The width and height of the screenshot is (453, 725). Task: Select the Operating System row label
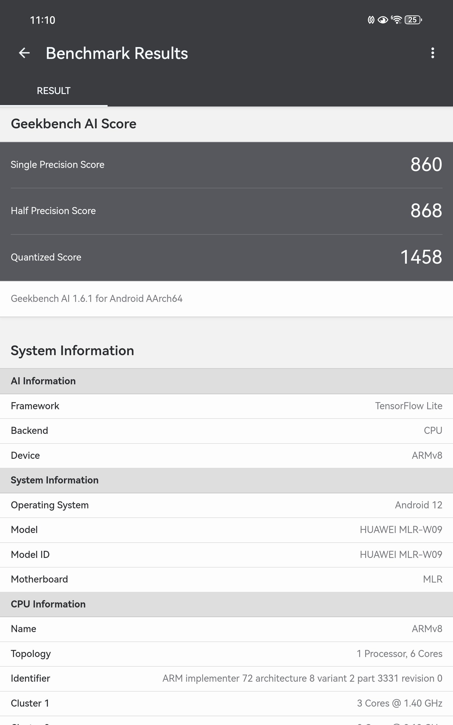[50, 505]
